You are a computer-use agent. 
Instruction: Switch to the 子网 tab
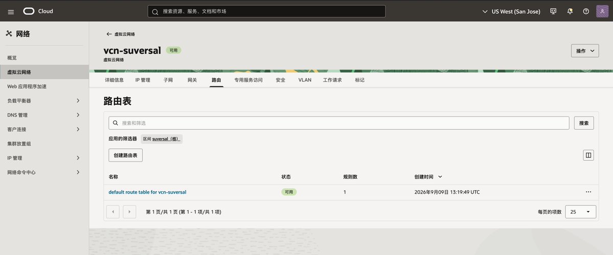pos(168,80)
